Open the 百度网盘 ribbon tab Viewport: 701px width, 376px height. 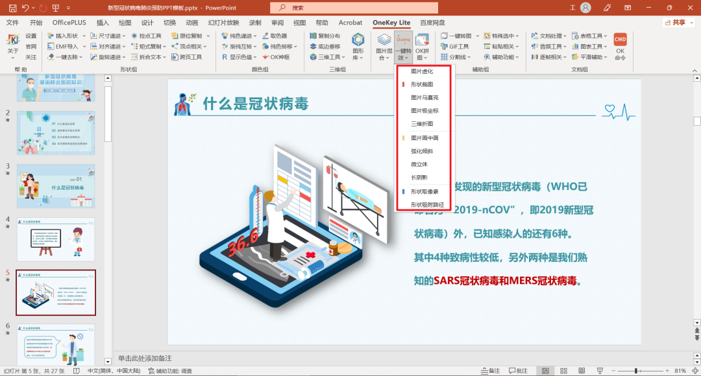pyautogui.click(x=432, y=22)
